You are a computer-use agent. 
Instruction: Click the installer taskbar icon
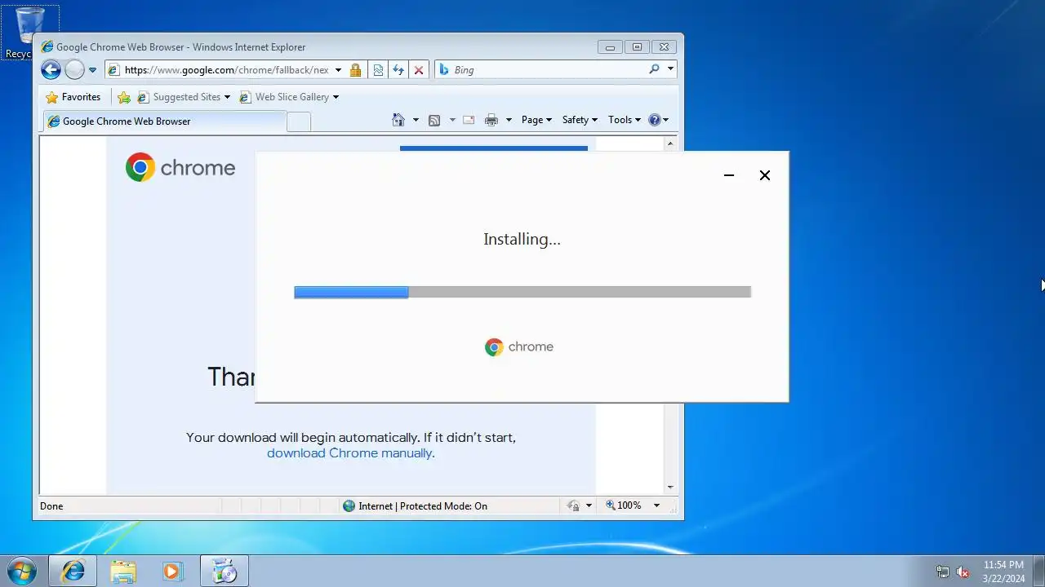click(225, 572)
